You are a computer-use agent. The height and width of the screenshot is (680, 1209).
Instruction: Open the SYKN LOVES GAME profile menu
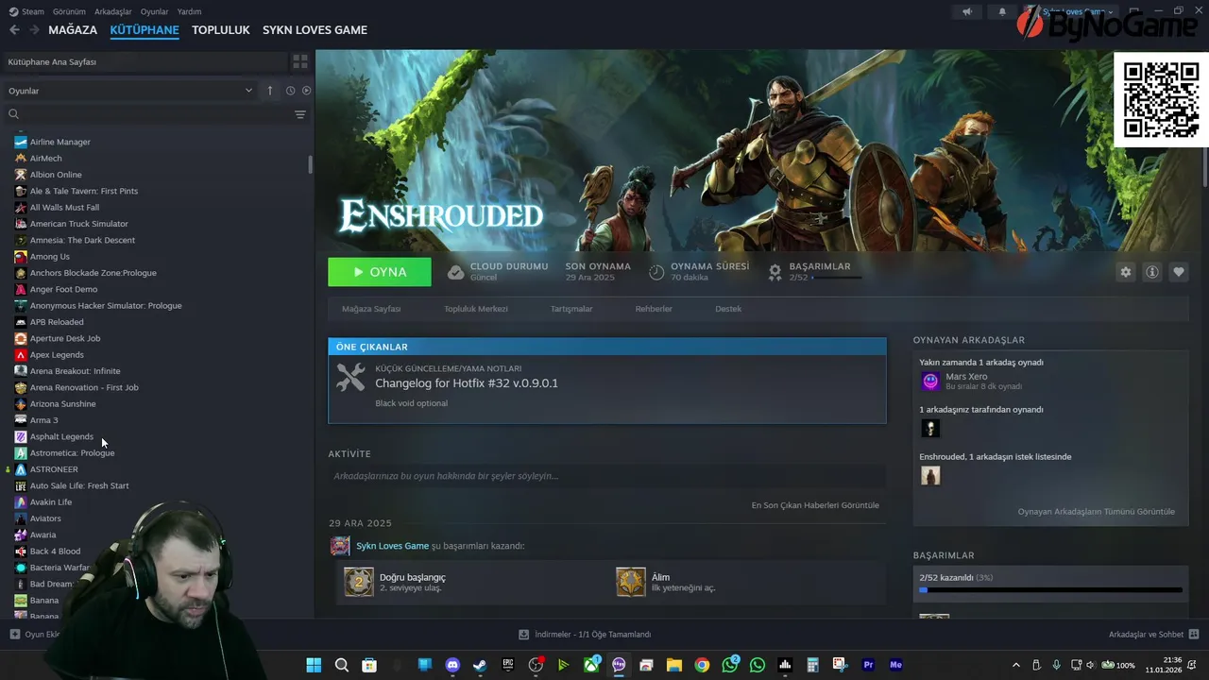315,29
